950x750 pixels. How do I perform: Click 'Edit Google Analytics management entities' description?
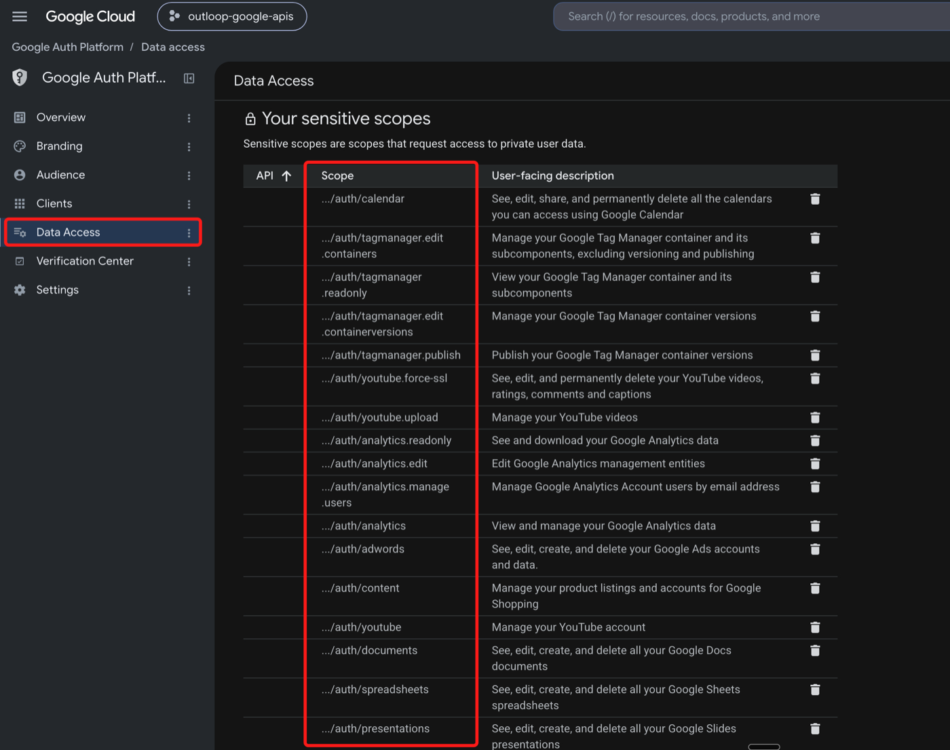pos(598,464)
